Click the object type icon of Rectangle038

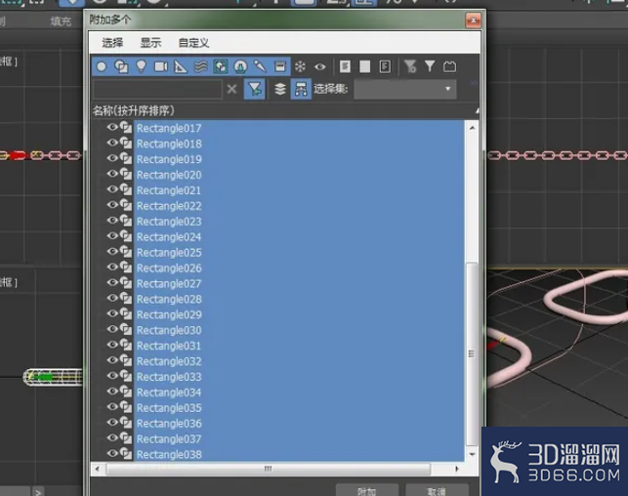[126, 454]
